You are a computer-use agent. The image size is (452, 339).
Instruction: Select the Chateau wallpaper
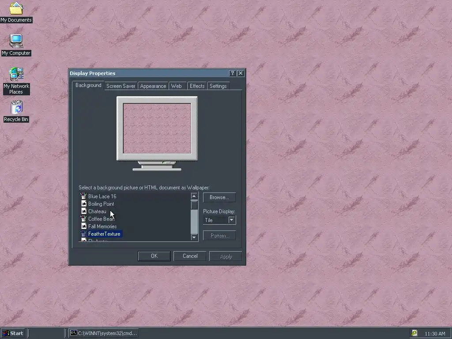(97, 211)
